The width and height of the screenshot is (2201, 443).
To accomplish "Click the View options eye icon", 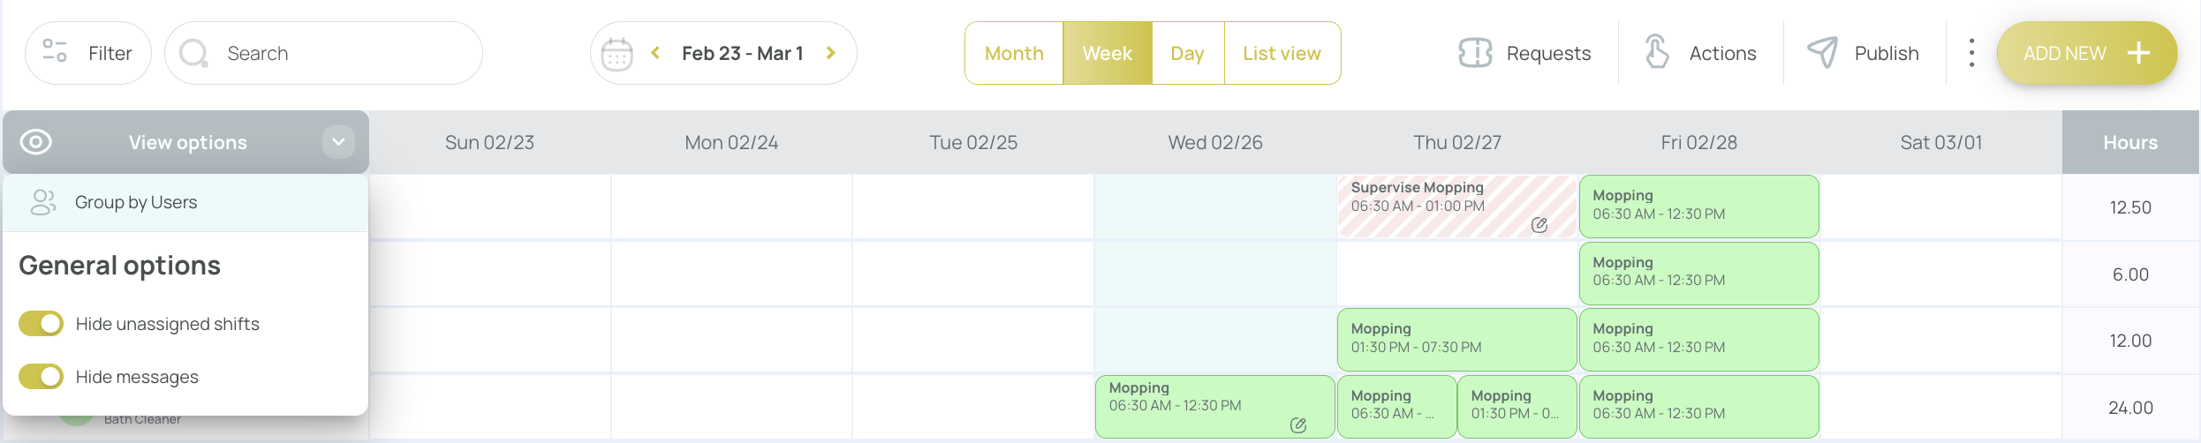I will coord(36,142).
